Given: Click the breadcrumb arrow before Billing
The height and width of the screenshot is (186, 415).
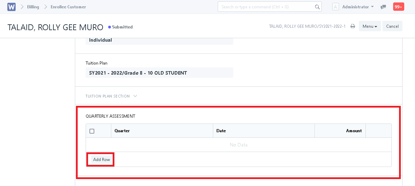Looking at the screenshot, I should 22,7.
